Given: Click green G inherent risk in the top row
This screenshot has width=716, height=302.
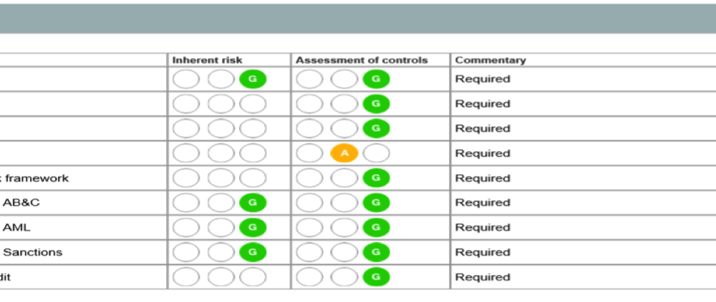Looking at the screenshot, I should coord(253,79).
